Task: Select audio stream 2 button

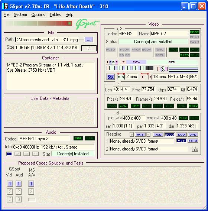Action: (x=17, y=154)
